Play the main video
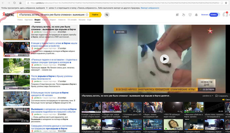 (x=165, y=59)
